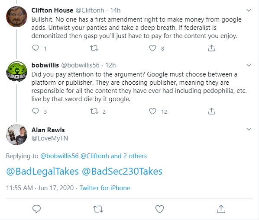Share Clifton House's tweet
The image size is (259, 220).
tap(211, 48)
